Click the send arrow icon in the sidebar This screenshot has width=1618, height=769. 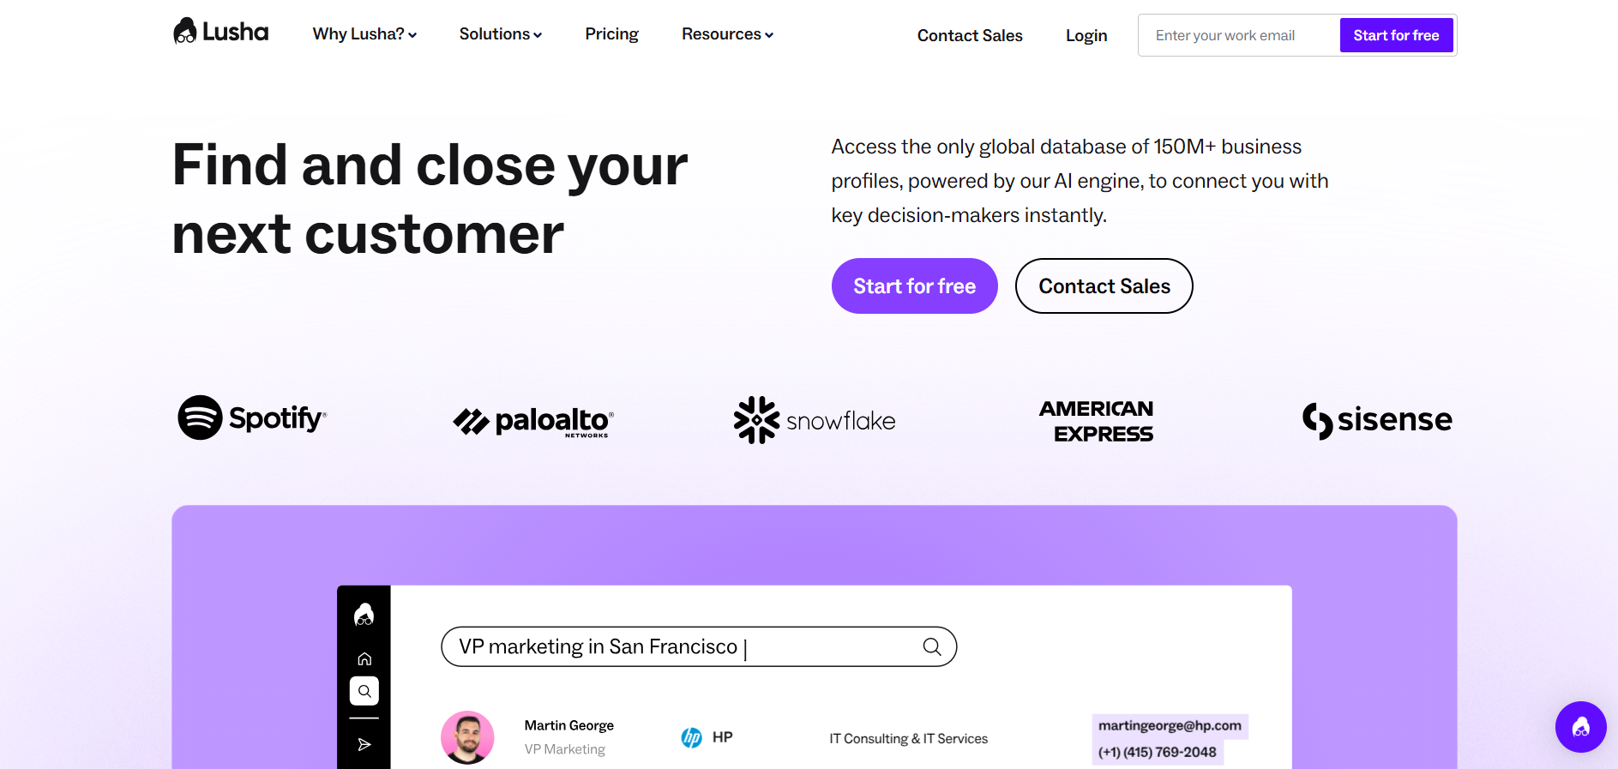[x=364, y=744]
